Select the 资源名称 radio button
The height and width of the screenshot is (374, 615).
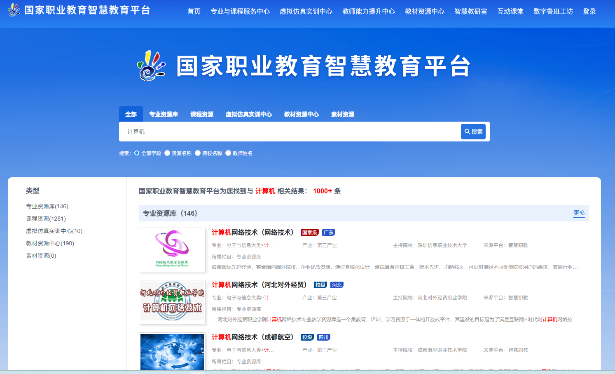pyautogui.click(x=167, y=153)
